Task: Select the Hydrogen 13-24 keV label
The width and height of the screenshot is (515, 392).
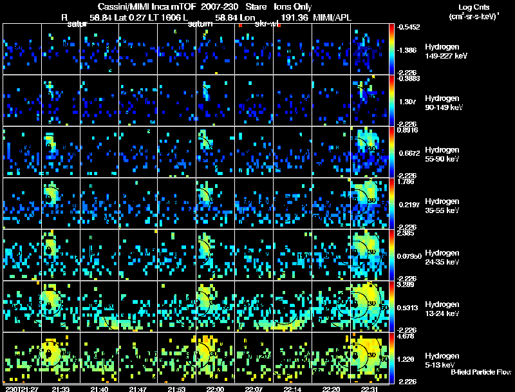Action: point(445,308)
